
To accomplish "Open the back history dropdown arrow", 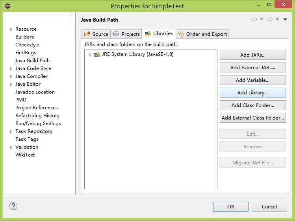I will point(262,19).
